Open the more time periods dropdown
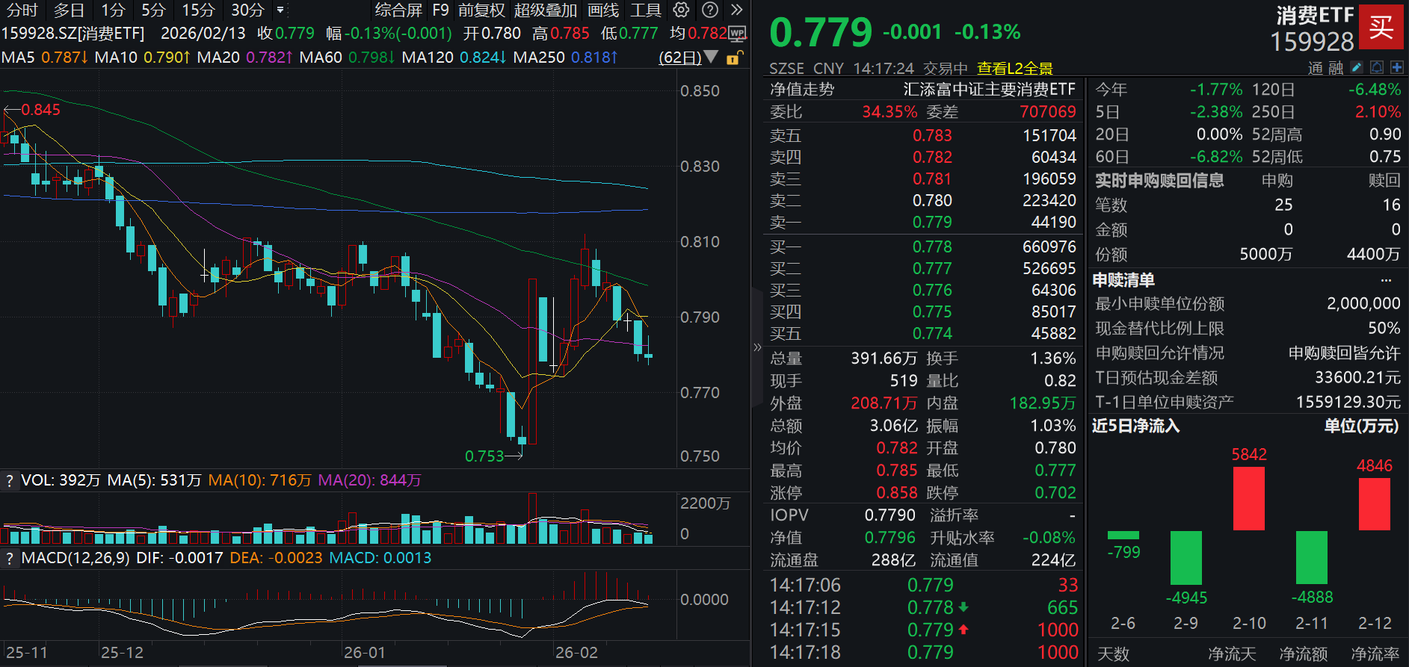 (x=280, y=10)
